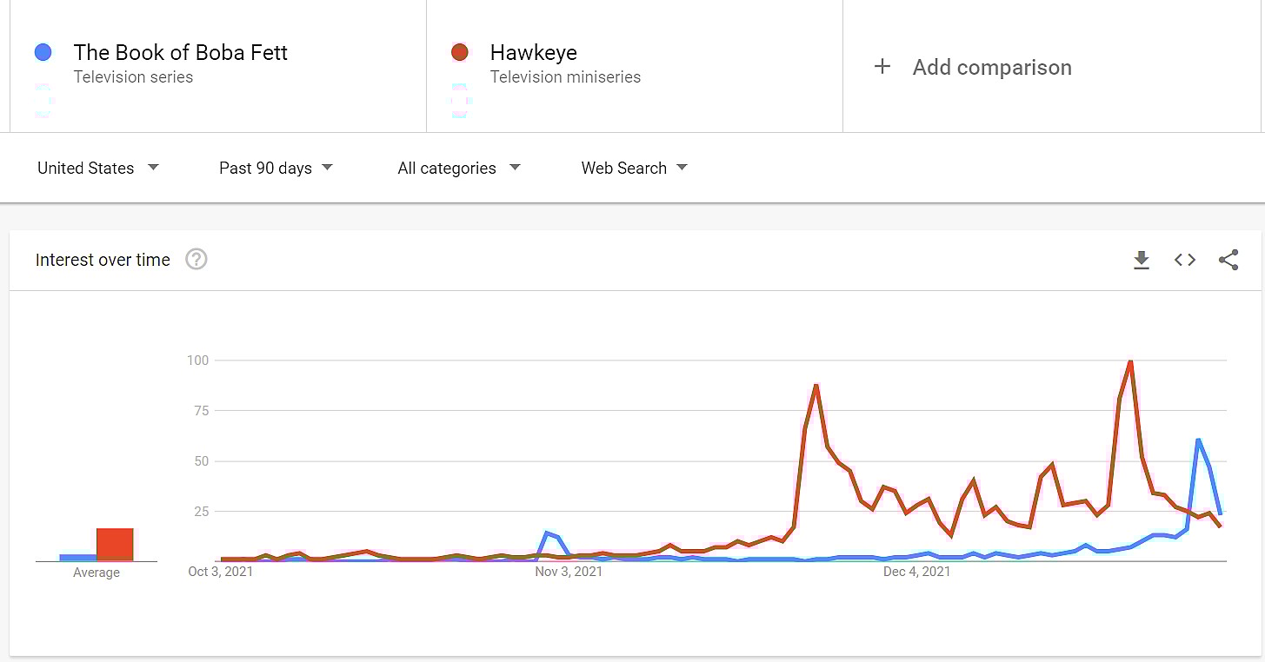The width and height of the screenshot is (1265, 662).
Task: Click the Interest over time heading
Action: tap(103, 260)
